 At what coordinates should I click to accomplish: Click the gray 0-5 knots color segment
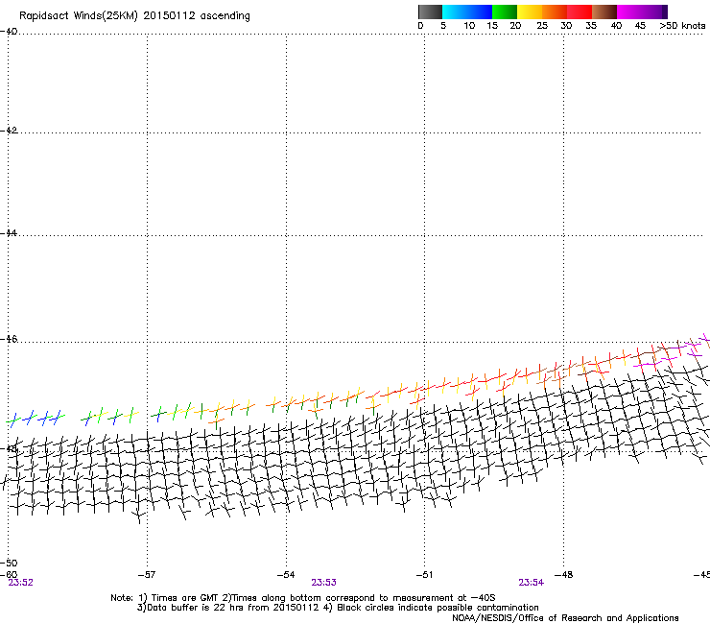(x=430, y=12)
